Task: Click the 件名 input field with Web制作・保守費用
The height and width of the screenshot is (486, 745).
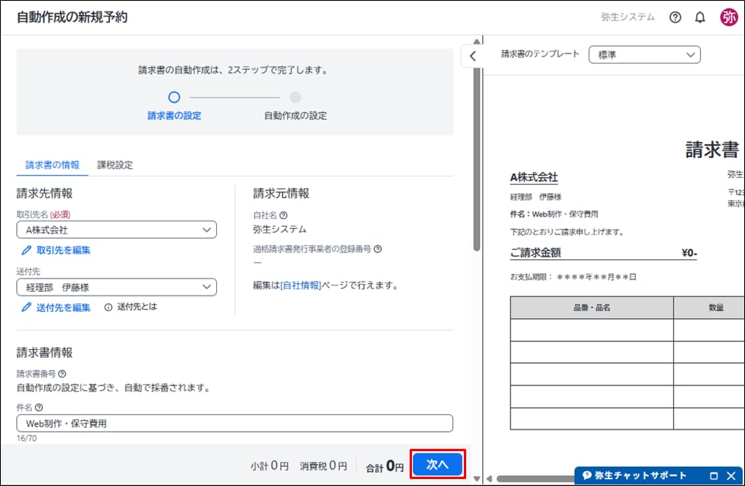Action: (234, 423)
